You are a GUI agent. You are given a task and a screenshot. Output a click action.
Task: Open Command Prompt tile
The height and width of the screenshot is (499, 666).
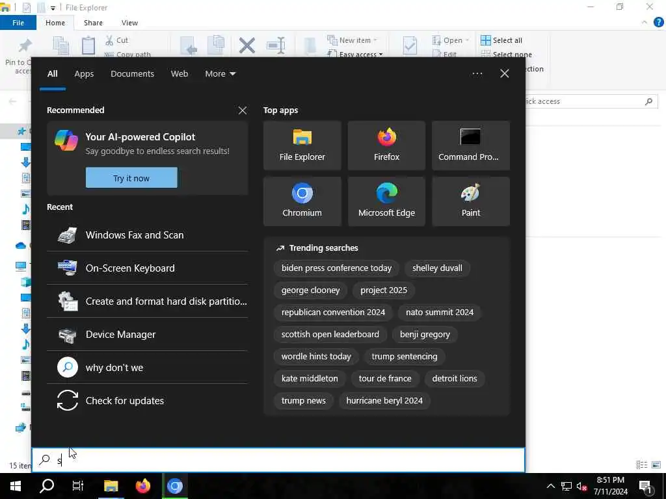pyautogui.click(x=471, y=146)
